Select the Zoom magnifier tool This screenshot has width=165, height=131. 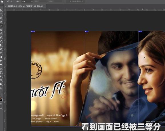[1, 88]
